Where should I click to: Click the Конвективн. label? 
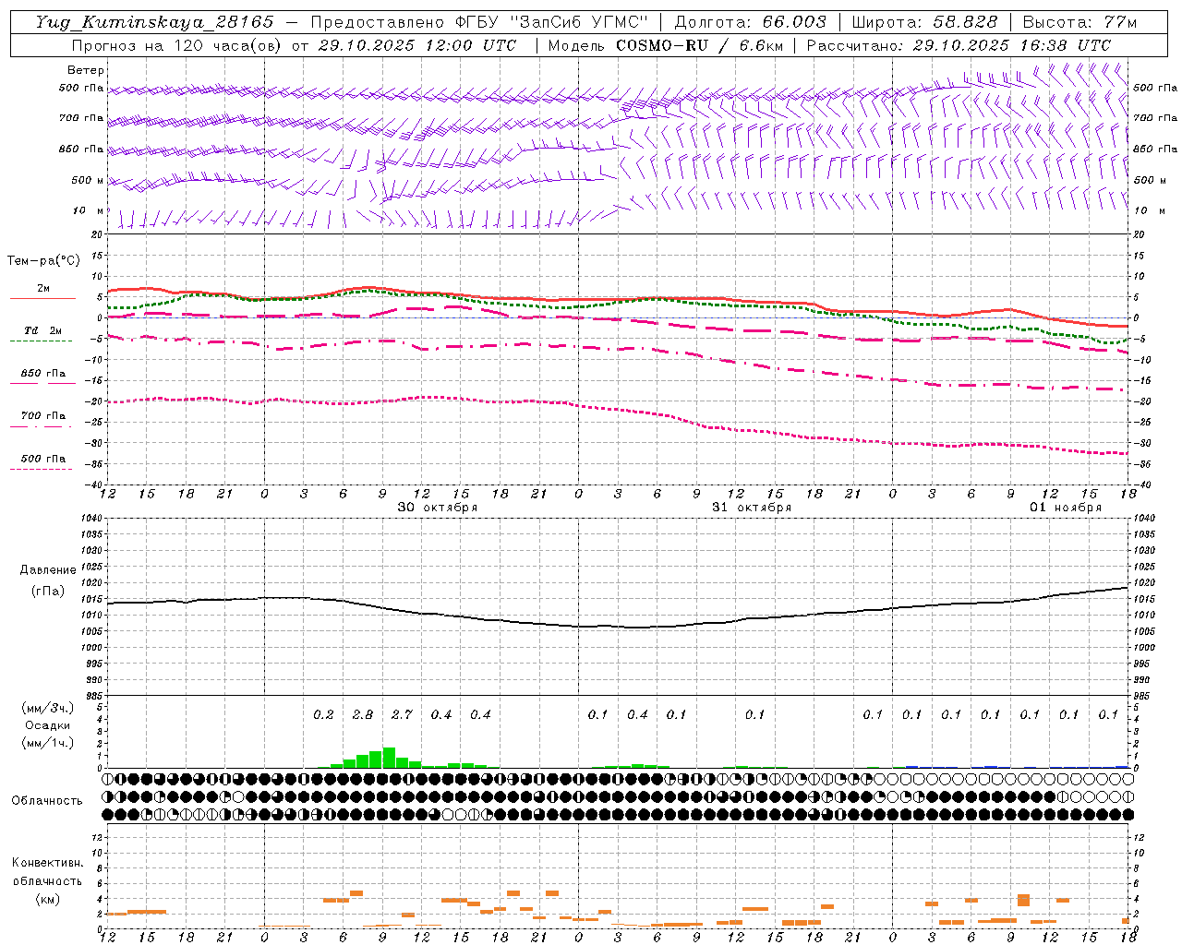(47, 863)
